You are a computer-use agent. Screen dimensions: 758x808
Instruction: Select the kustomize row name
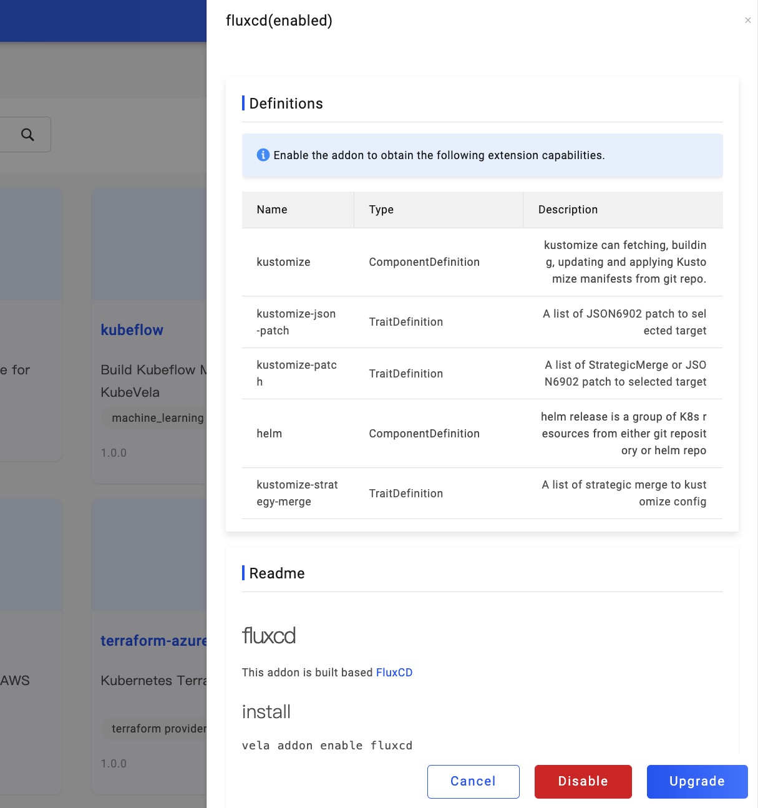point(283,262)
